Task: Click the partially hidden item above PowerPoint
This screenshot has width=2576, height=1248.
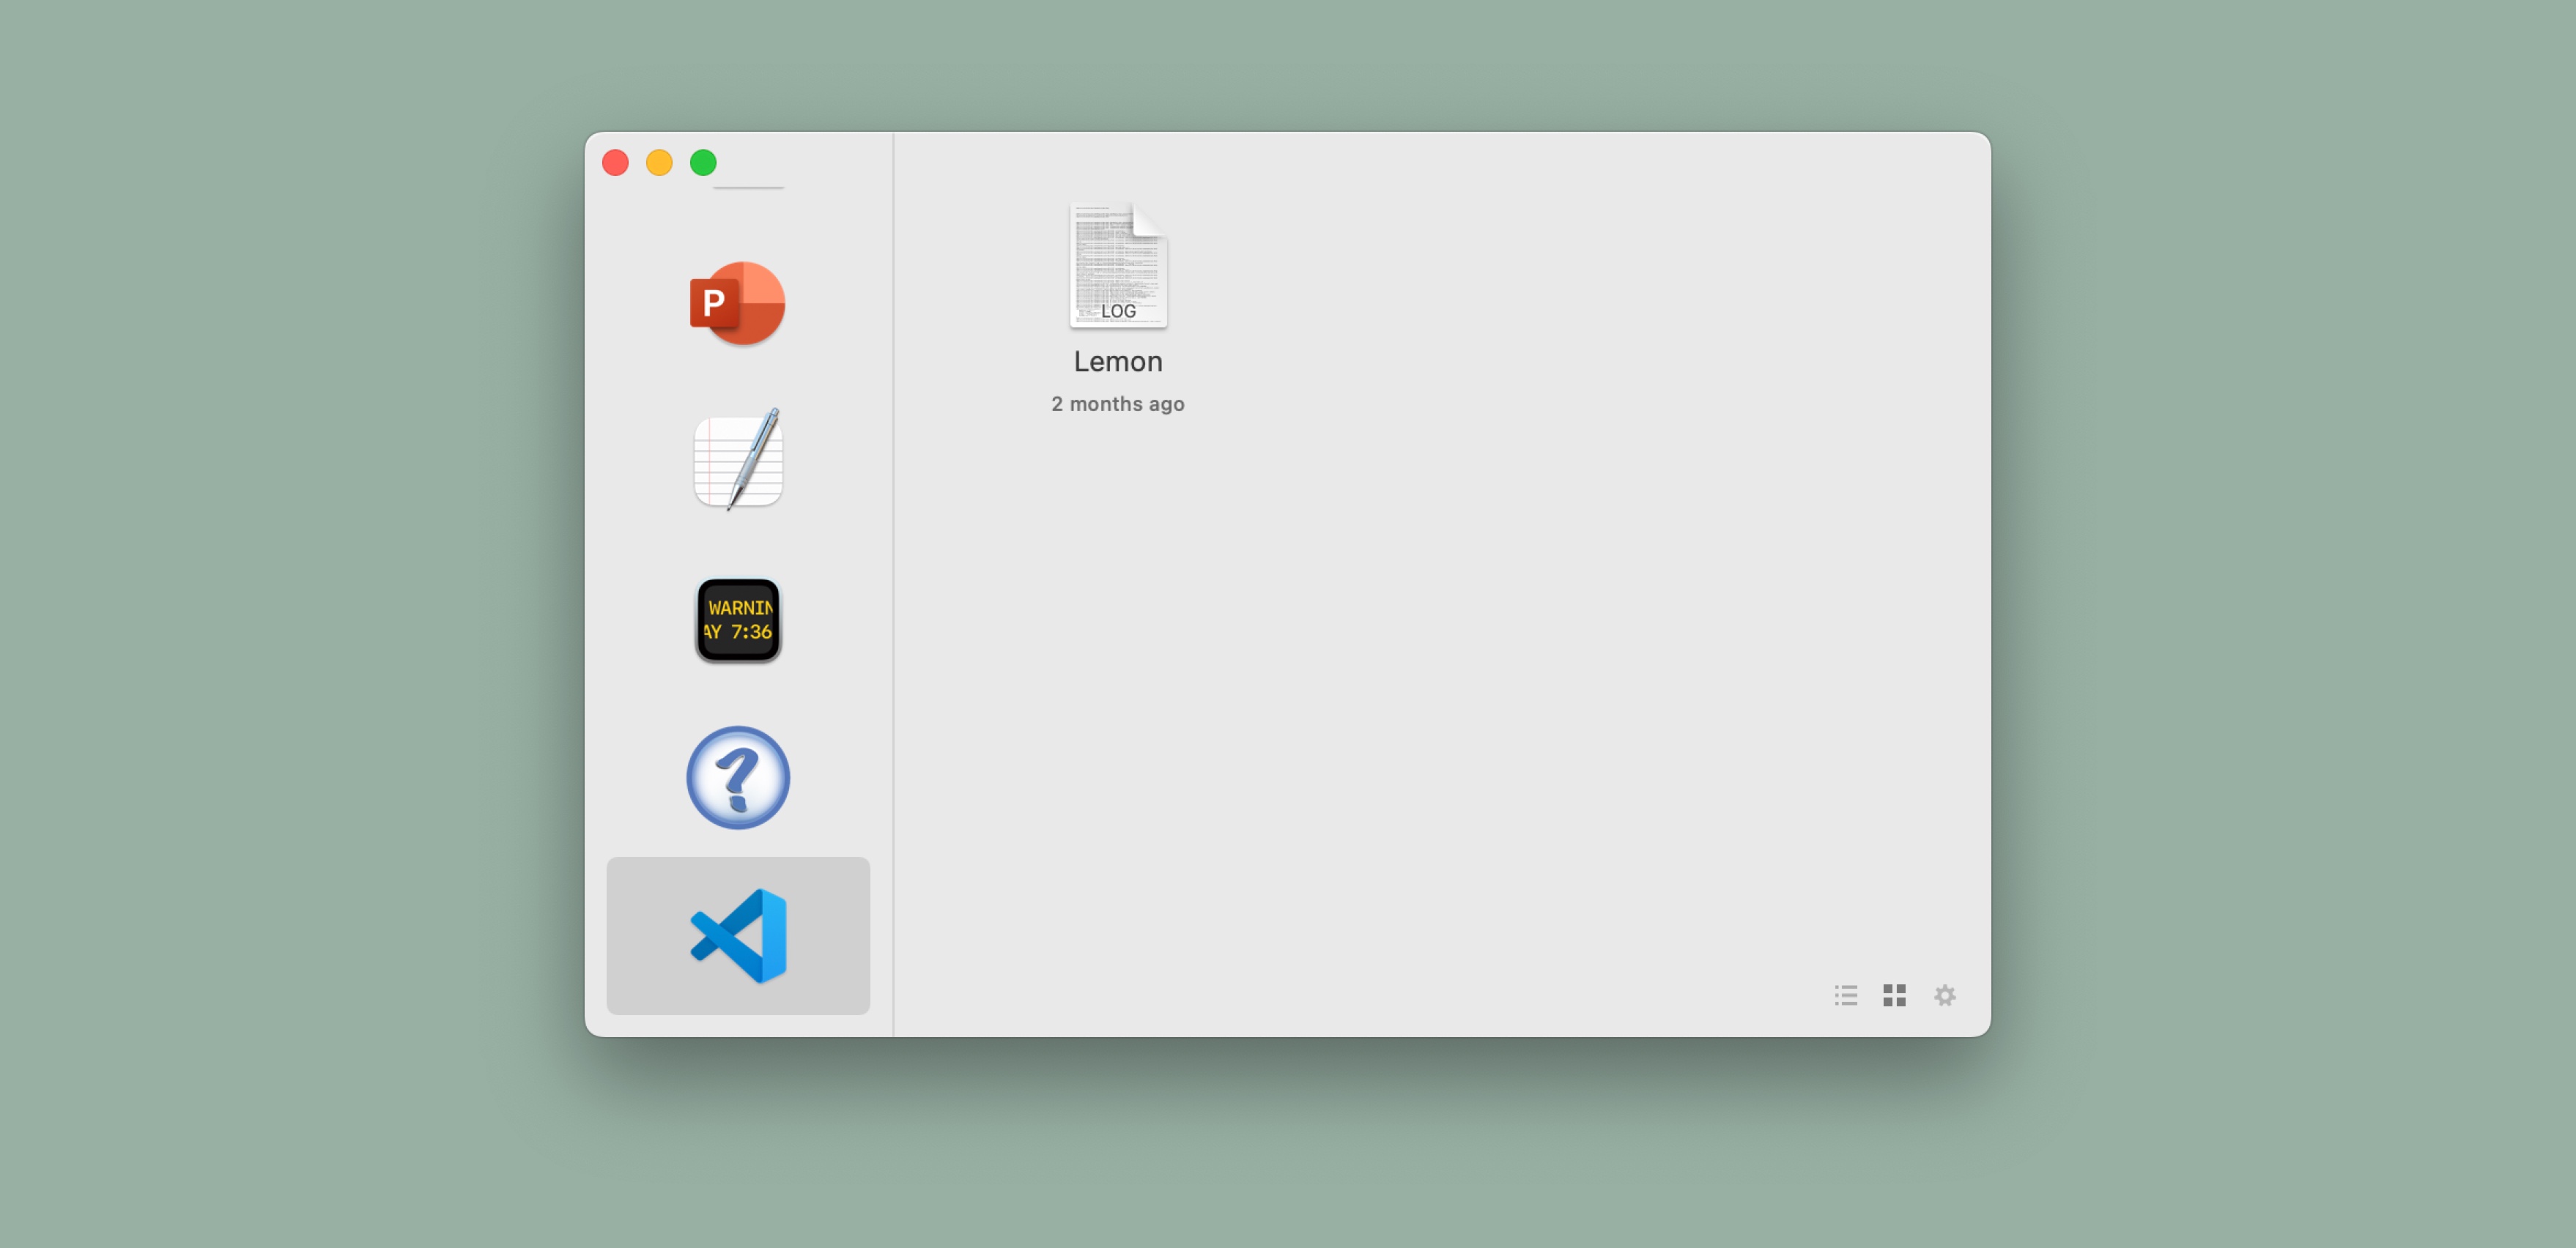Action: (748, 187)
